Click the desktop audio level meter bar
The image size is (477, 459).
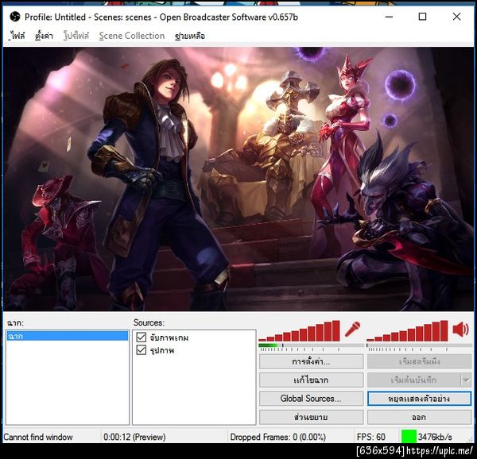[419, 345]
